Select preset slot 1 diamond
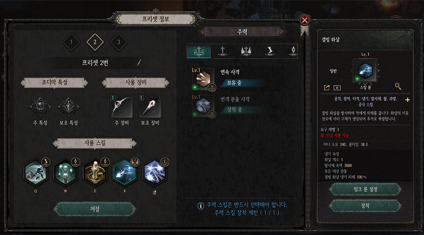Viewport: 424px width, 235px height. [x=72, y=42]
